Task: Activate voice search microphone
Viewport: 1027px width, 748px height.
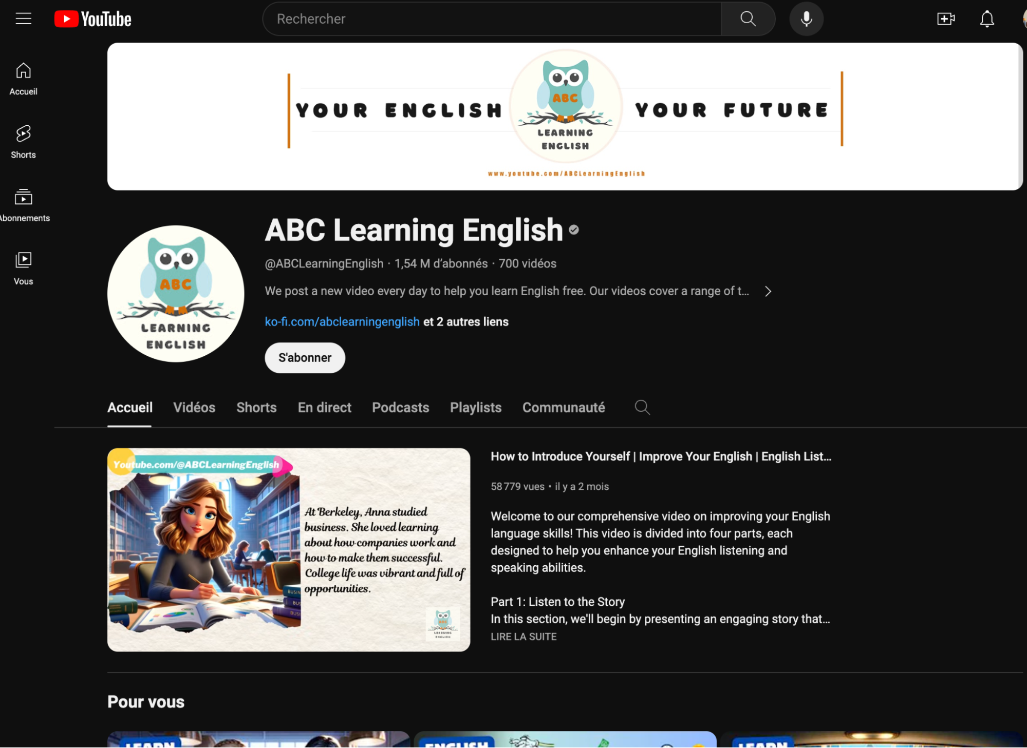Action: (x=806, y=19)
